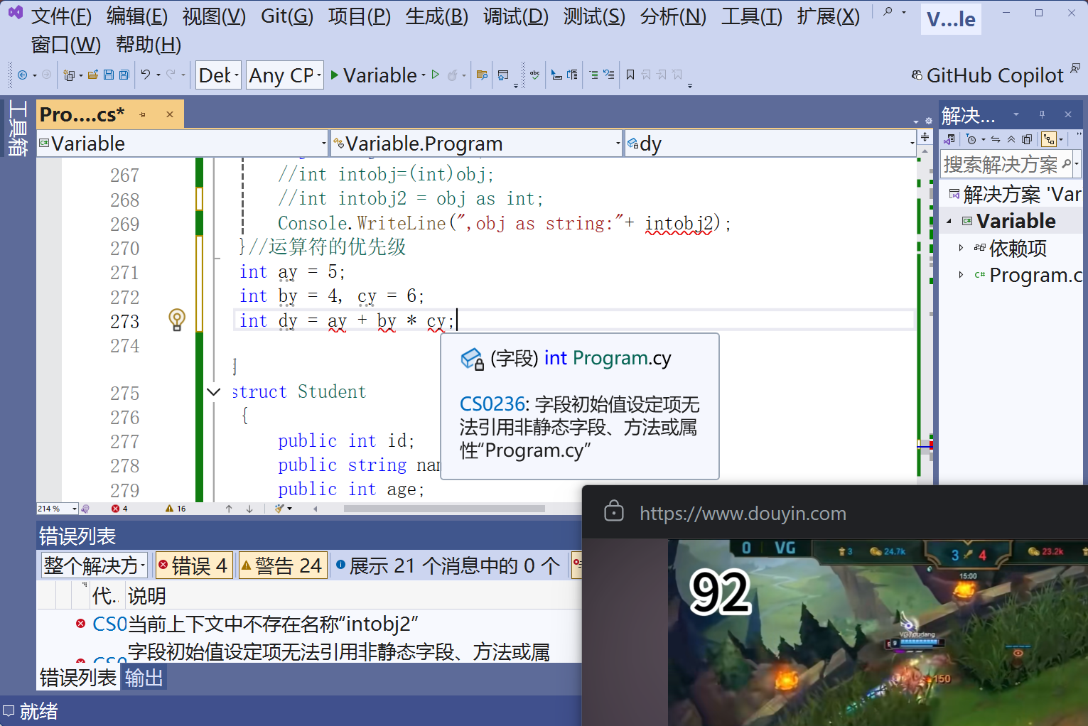Open the Git menu
The height and width of the screenshot is (726, 1088).
[286, 16]
